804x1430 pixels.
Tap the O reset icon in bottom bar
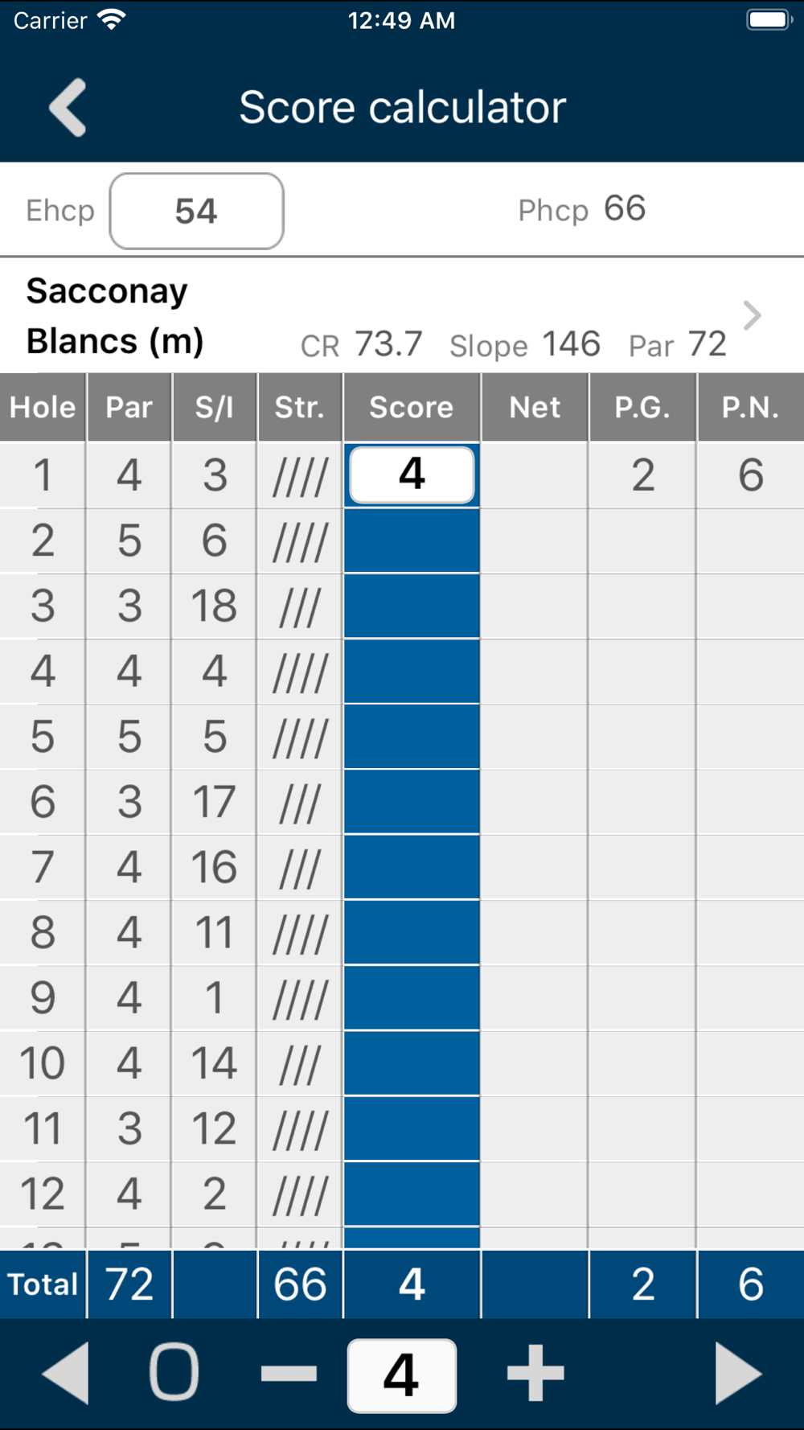[174, 1372]
